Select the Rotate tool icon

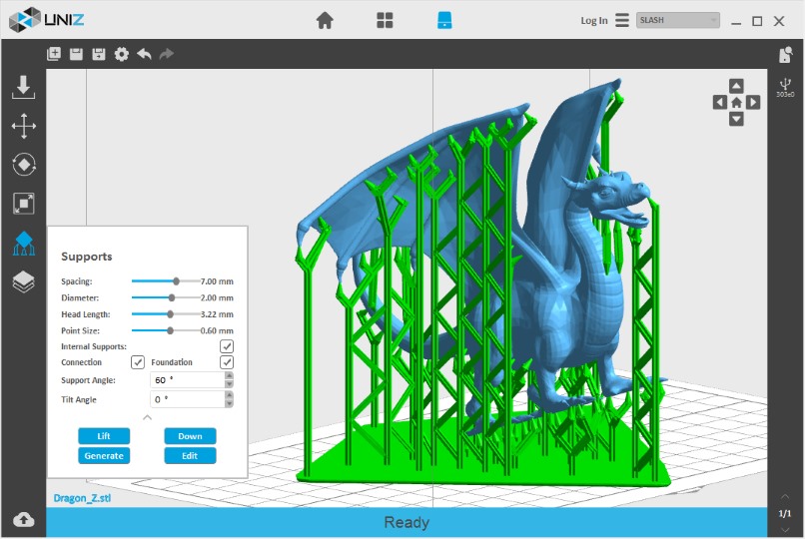24,165
